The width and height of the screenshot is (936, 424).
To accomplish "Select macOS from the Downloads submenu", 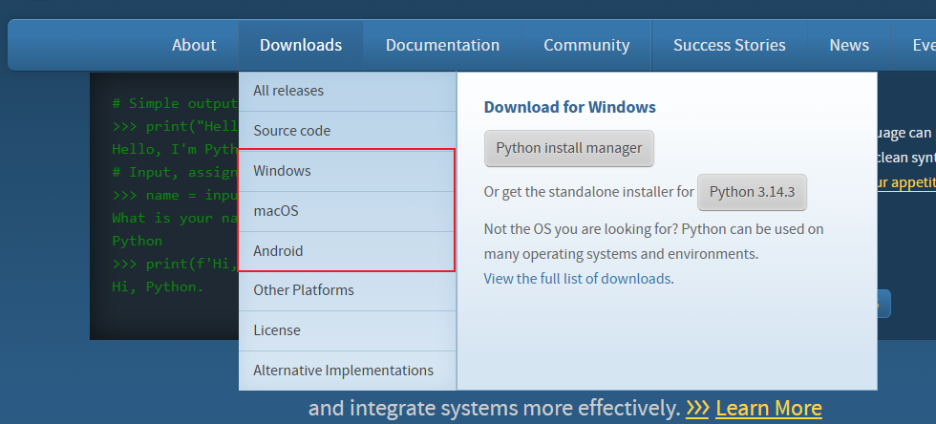I will click(276, 211).
